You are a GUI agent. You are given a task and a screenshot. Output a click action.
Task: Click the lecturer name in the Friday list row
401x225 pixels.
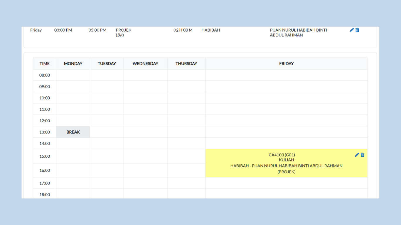click(x=298, y=32)
